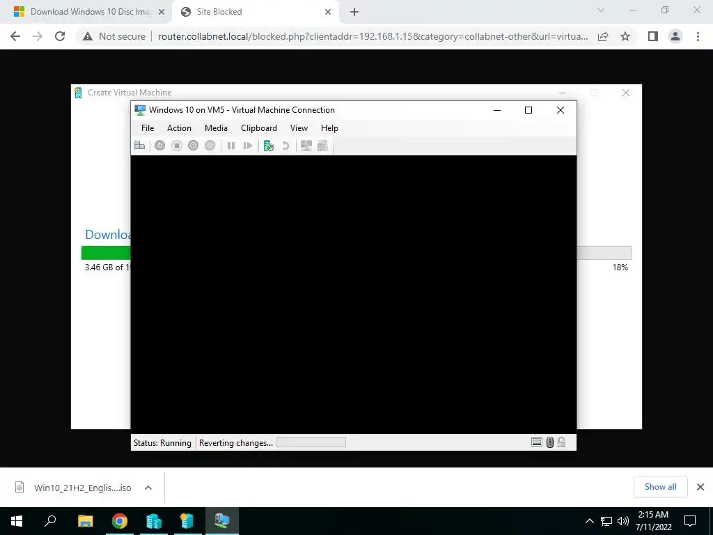The image size is (713, 535).
Task: Open the Clipboard menu
Action: [259, 128]
